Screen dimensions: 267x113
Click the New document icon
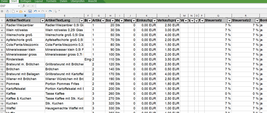[x=14, y=11]
